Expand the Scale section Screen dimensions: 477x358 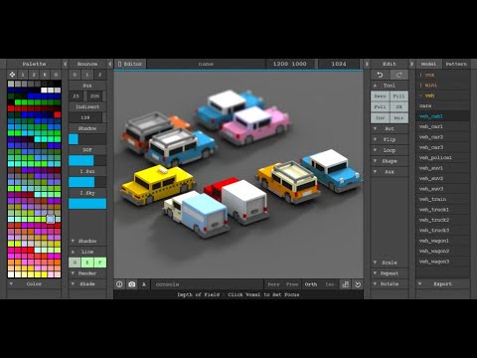(x=390, y=263)
